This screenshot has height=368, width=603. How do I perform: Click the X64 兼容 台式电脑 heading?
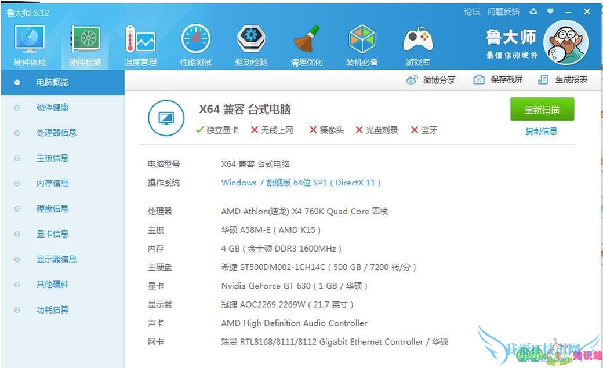[245, 110]
